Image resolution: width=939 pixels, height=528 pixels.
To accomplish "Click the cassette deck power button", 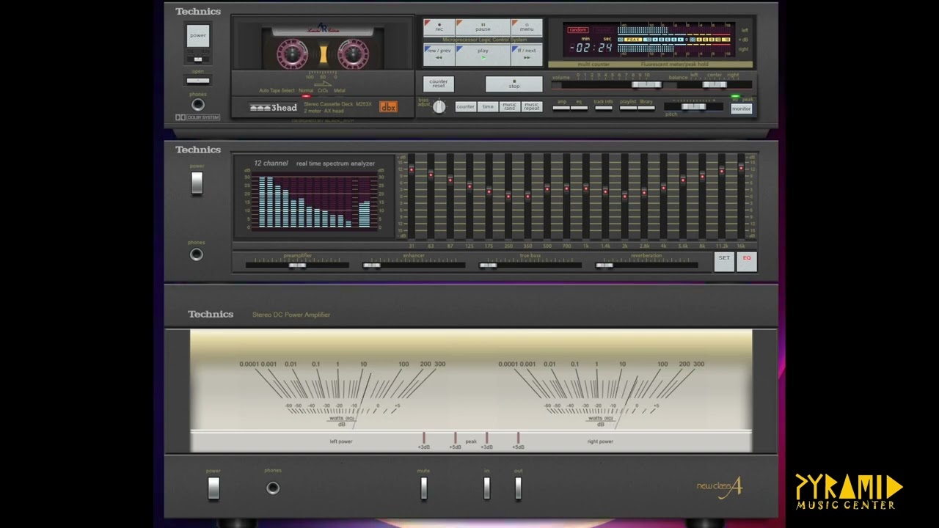I will coord(198,35).
